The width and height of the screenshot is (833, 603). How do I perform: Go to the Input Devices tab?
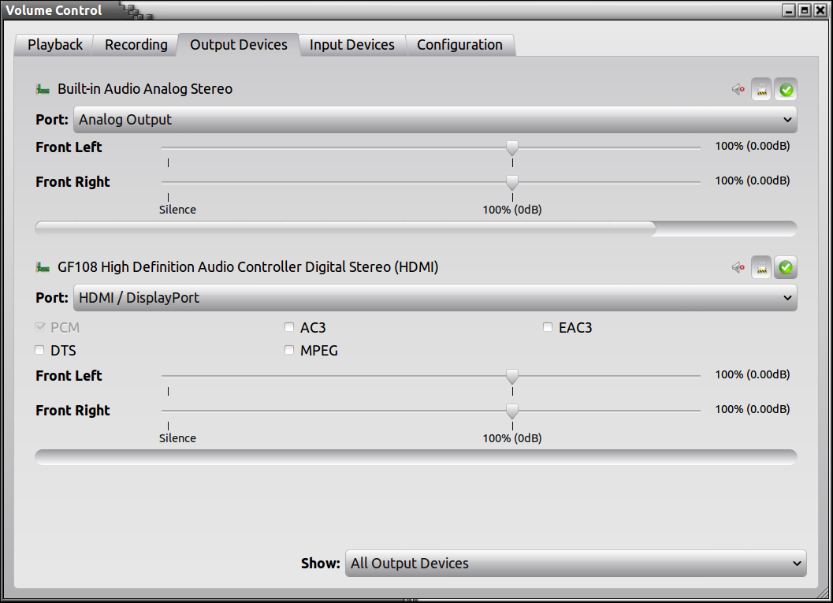(x=351, y=45)
